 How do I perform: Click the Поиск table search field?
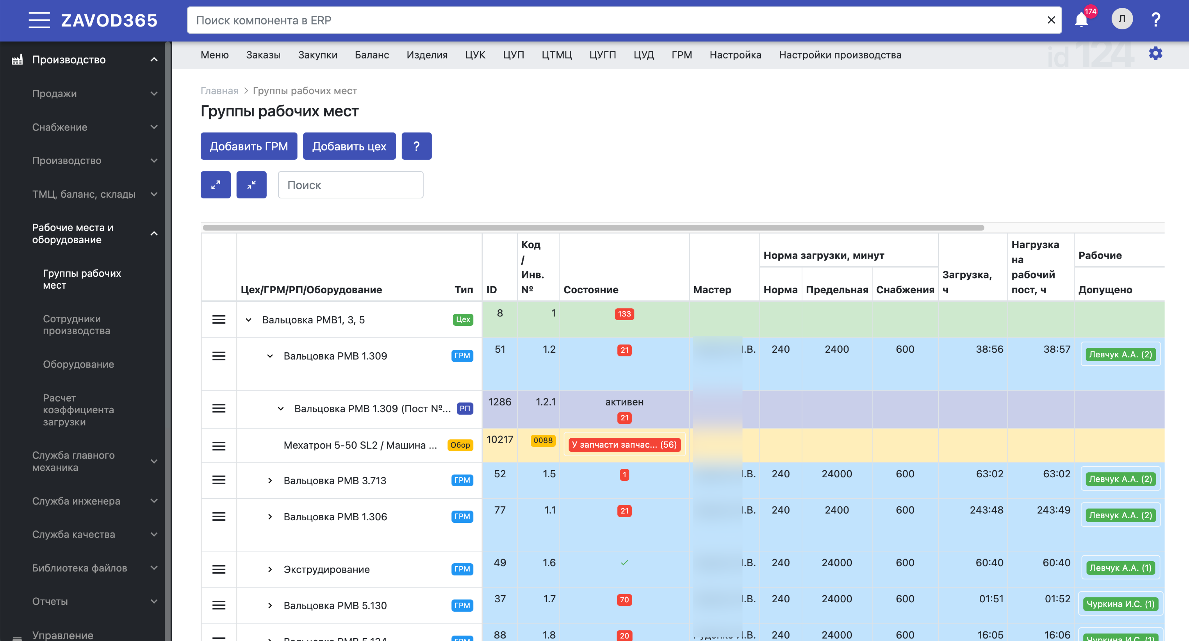(350, 185)
